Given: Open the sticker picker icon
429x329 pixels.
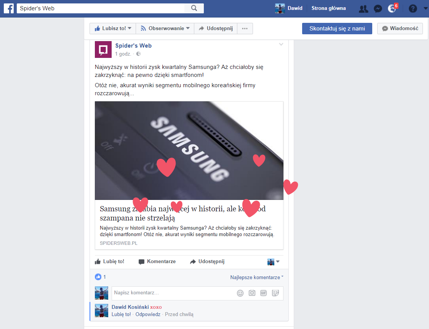Looking at the screenshot, I should point(275,293).
